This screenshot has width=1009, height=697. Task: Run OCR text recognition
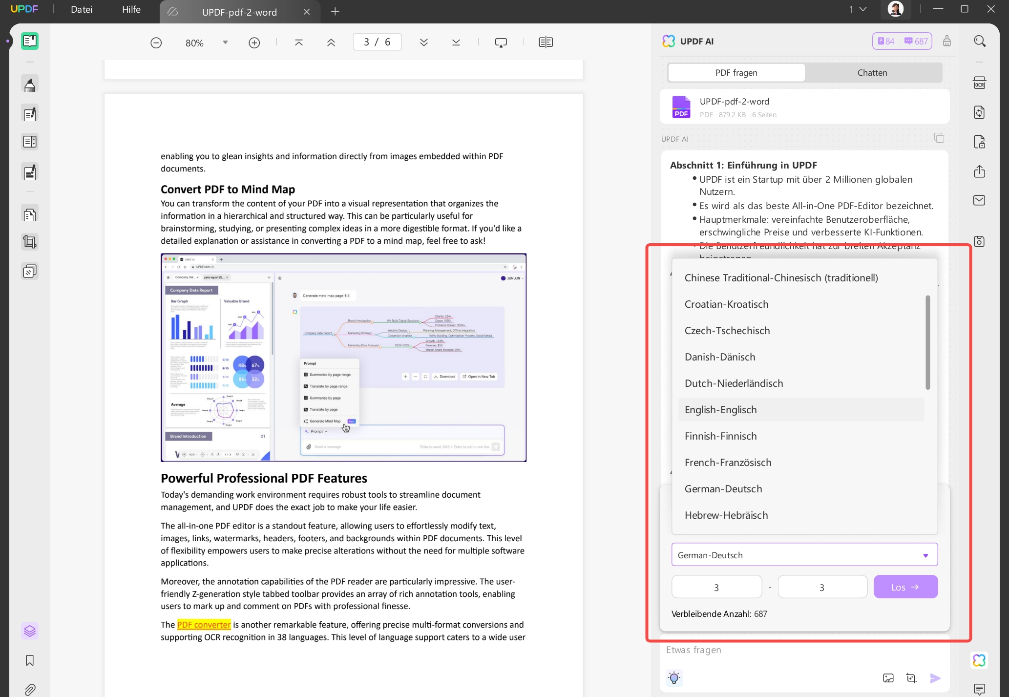pos(980,83)
